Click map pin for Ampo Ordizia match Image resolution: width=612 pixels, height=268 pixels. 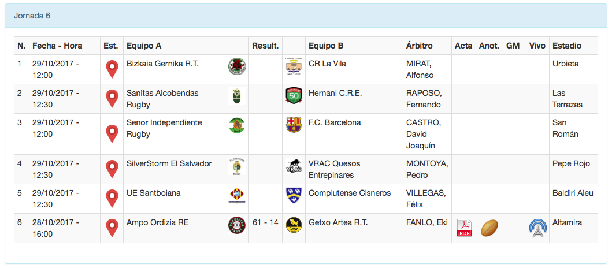click(x=112, y=228)
